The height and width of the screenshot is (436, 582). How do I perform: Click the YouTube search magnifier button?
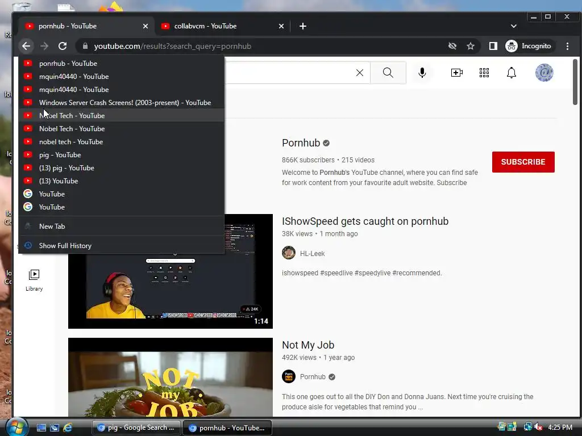[x=388, y=73]
